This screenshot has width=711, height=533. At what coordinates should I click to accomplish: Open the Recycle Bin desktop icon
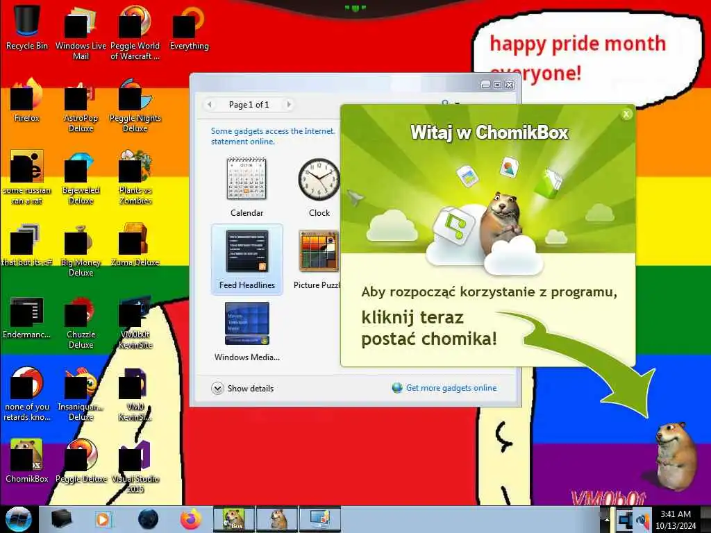point(27,27)
